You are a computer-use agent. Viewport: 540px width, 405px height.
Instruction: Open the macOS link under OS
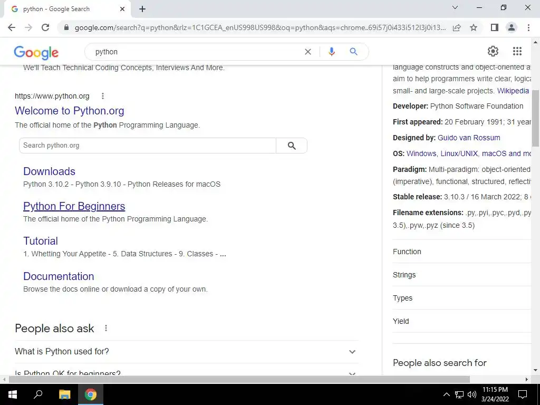[x=494, y=153]
